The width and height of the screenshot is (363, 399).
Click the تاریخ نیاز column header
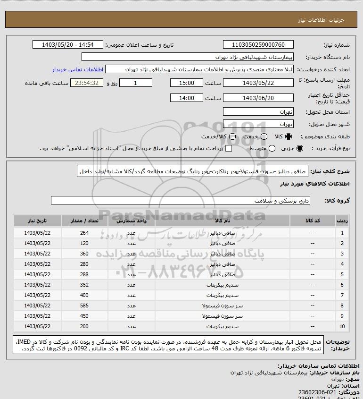point(37,221)
